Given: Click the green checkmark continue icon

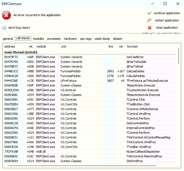Looking at the screenshot, I should pyautogui.click(x=149, y=13).
